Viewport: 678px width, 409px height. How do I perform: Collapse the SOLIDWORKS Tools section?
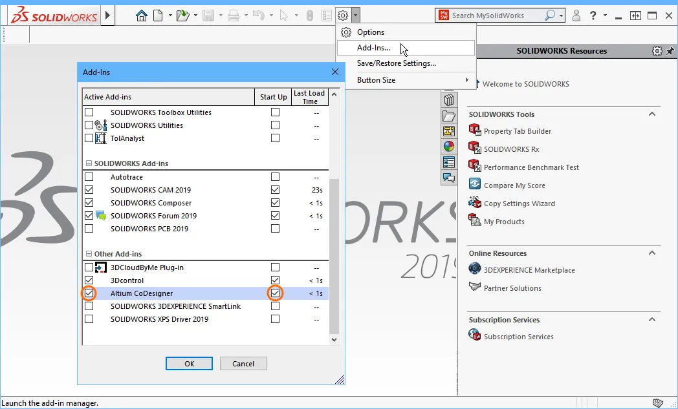(652, 114)
